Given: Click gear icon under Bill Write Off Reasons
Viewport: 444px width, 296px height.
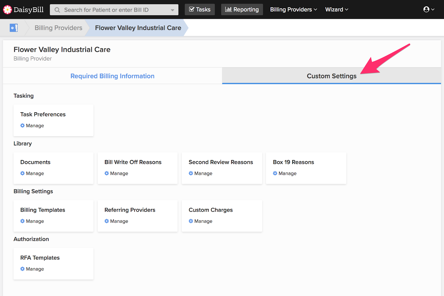Looking at the screenshot, I should click(107, 173).
